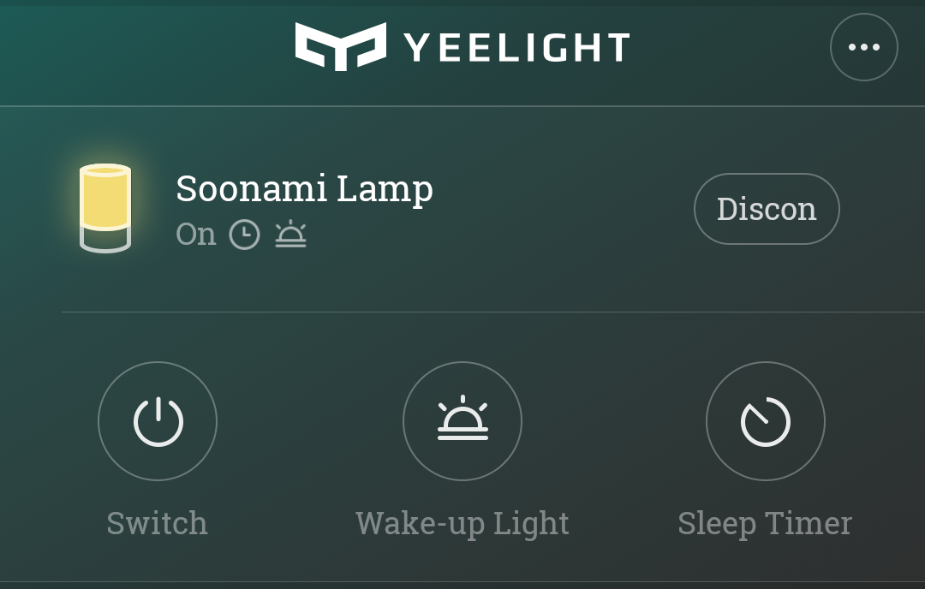Image resolution: width=925 pixels, height=589 pixels.
Task: Click the yellow Soonami Lamp icon
Action: click(105, 198)
